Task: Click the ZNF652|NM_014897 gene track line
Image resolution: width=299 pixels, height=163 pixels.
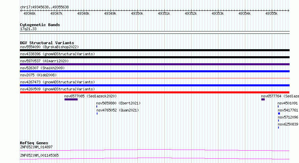Action: 155,150
